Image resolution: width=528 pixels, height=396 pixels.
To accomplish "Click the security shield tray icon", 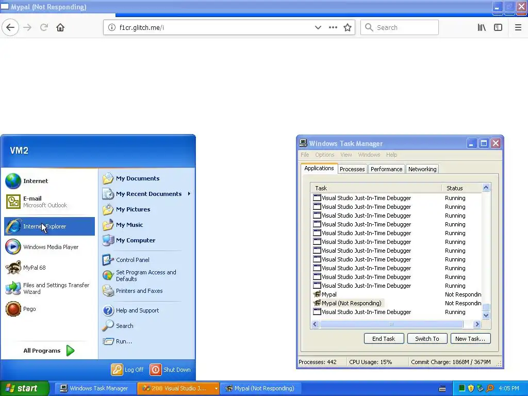I will [x=471, y=388].
